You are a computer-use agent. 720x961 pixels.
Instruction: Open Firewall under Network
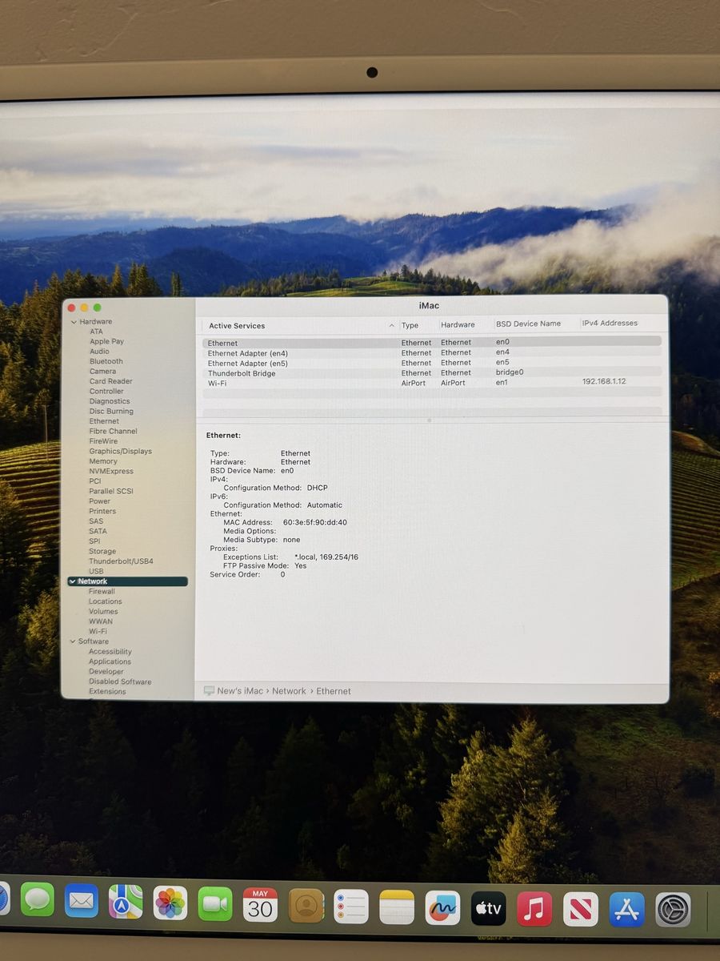coord(102,591)
